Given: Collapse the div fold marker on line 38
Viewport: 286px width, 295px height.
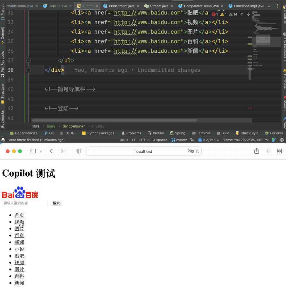Looking at the screenshot, I should pyautogui.click(x=28, y=70).
